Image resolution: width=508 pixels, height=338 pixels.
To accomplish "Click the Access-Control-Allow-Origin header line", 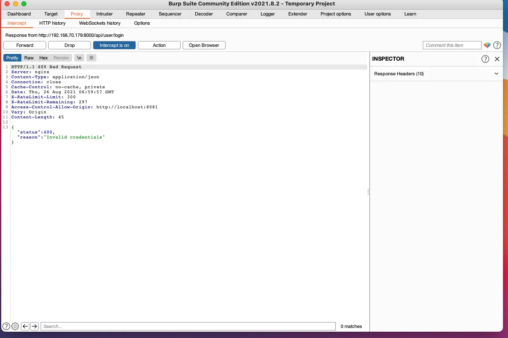I will 85,107.
